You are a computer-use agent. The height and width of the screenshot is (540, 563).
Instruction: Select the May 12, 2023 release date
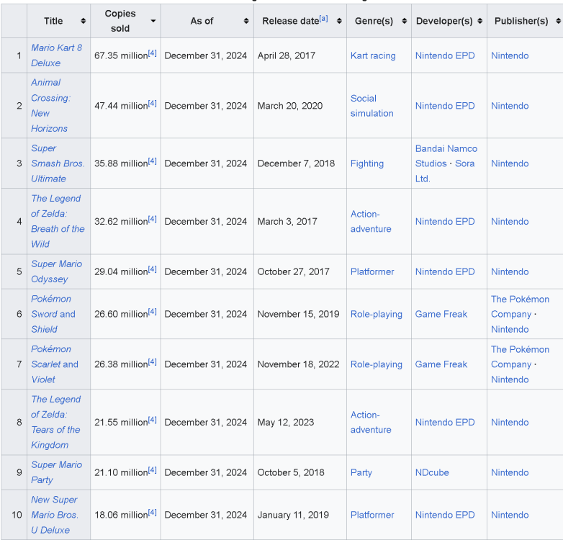tap(286, 422)
